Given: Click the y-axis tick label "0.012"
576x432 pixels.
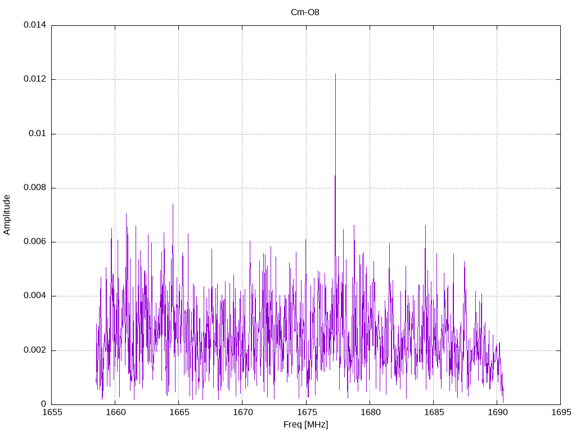Looking at the screenshot, I should (35, 79).
